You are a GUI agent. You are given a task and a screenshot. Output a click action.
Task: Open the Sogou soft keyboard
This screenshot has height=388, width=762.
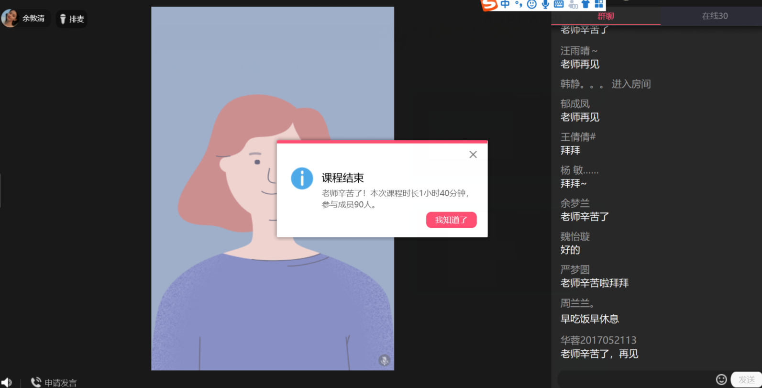tap(559, 4)
